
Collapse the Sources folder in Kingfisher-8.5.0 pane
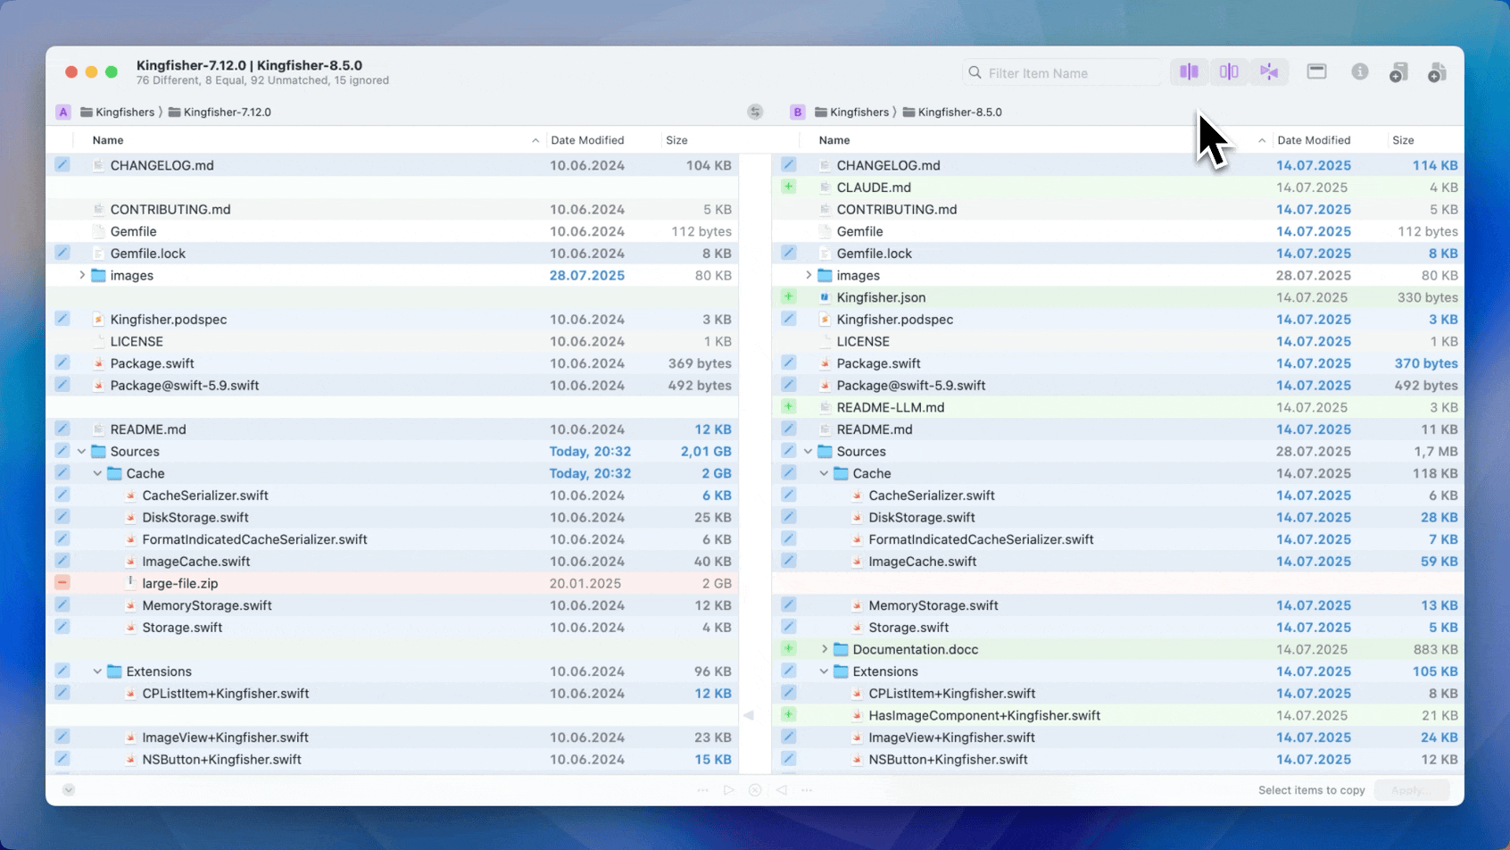[809, 452]
